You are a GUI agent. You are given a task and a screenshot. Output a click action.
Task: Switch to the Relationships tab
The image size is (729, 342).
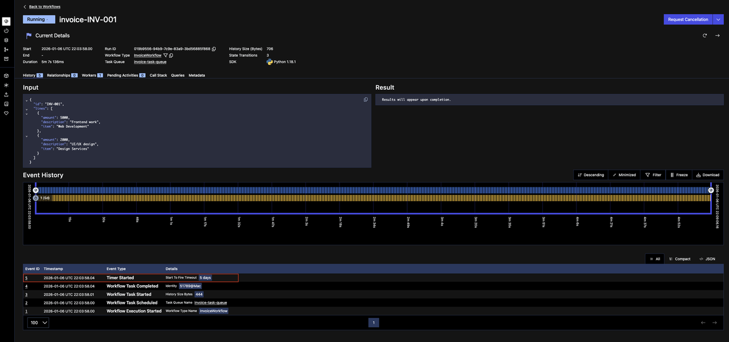coord(62,75)
